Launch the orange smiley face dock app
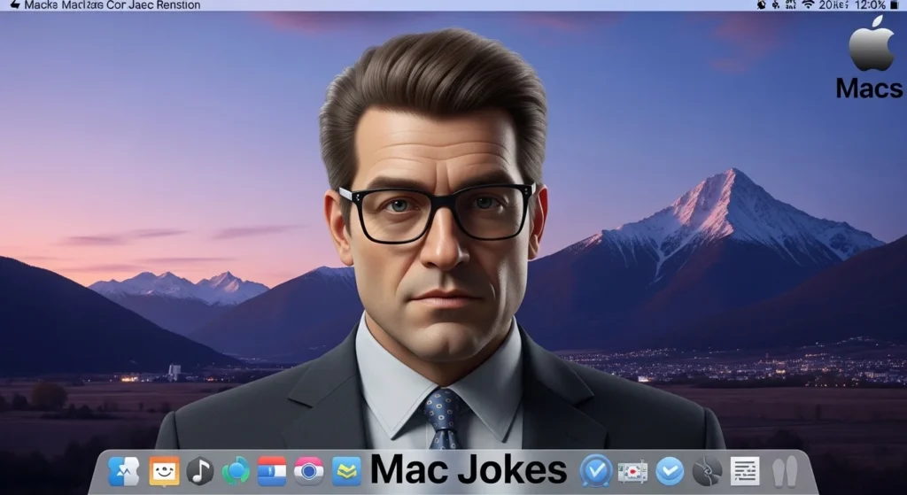 pos(164,471)
